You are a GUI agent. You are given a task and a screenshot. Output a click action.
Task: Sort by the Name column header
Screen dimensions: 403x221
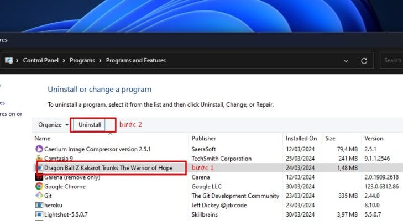43,138
